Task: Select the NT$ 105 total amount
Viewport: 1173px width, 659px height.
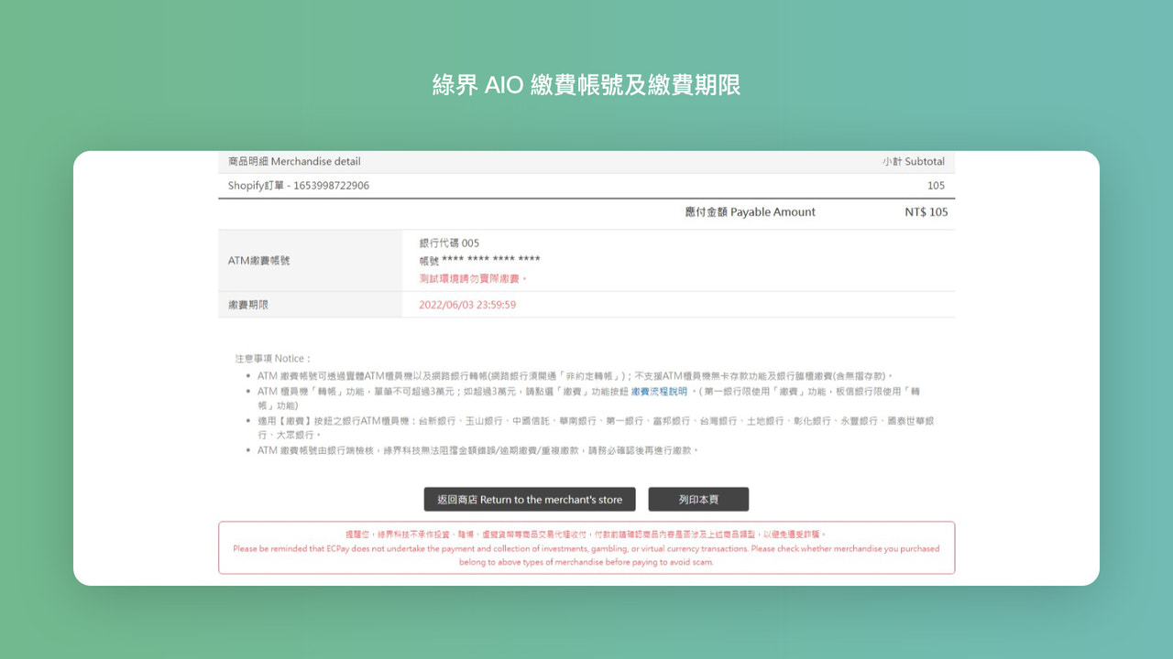Action: pos(926,211)
